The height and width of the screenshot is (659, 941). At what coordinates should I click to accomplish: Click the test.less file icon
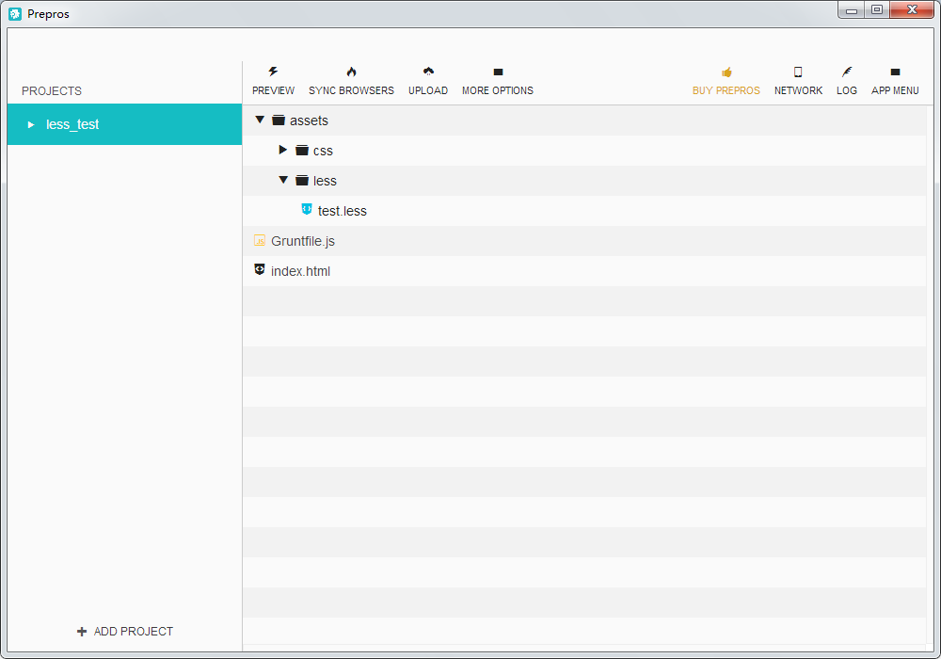(307, 209)
